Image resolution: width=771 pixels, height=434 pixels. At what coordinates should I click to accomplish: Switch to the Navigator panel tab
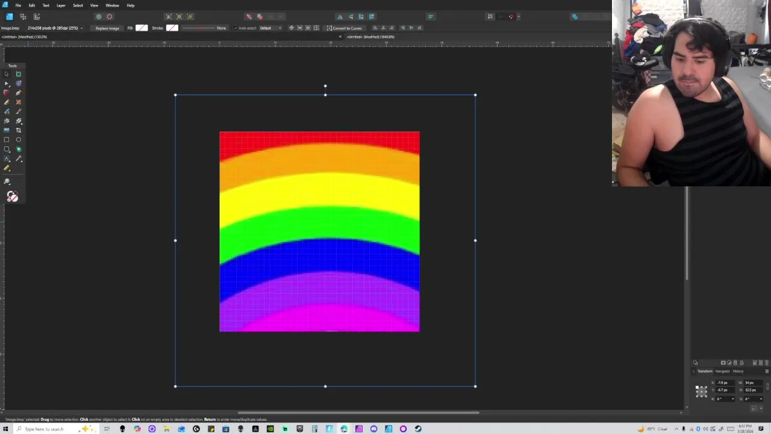[x=722, y=371]
